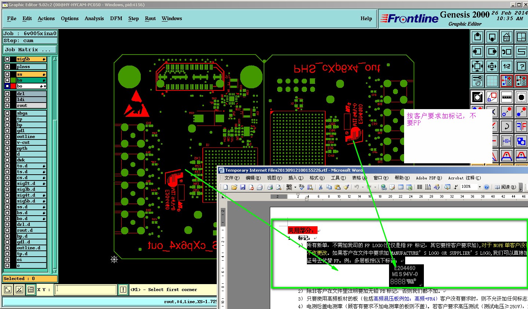Open the Undo history dropdown in Word
Viewport: 528px width, 309px height.
(x=363, y=187)
